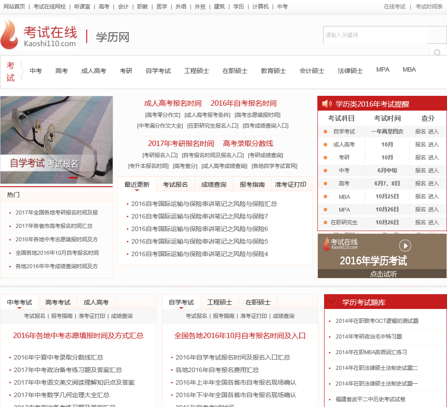Select 自学考试 in the main navigation
Image resolution: width=447 pixels, height=407 pixels.
point(158,71)
